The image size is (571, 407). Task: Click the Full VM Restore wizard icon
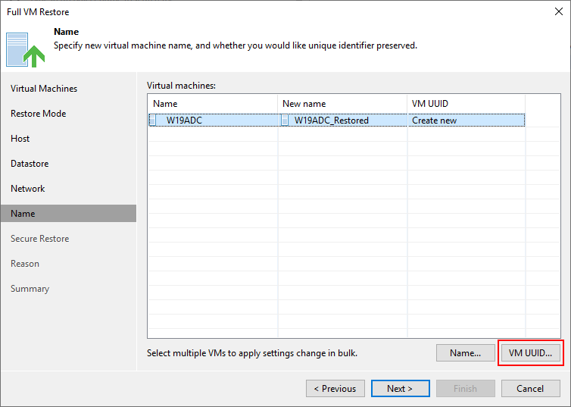(26, 50)
